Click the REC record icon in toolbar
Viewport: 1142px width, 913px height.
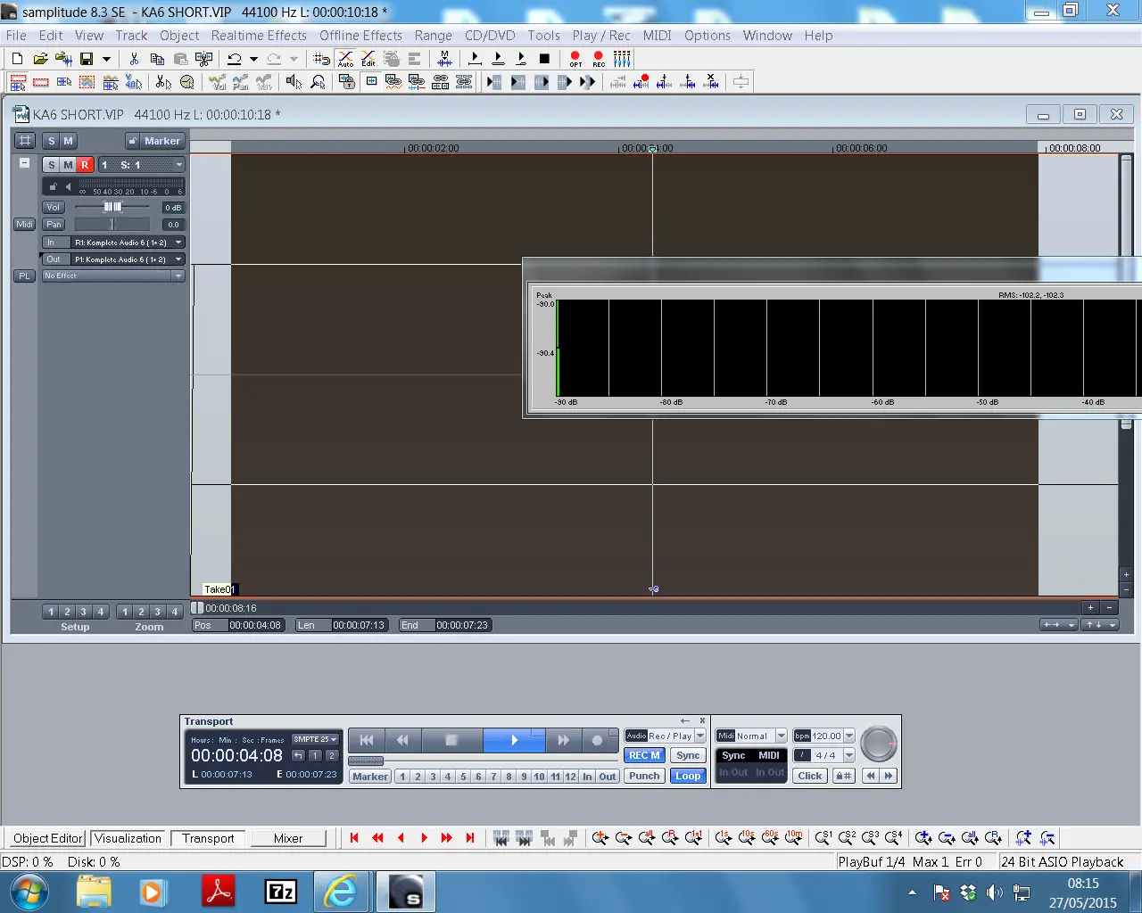tap(599, 59)
